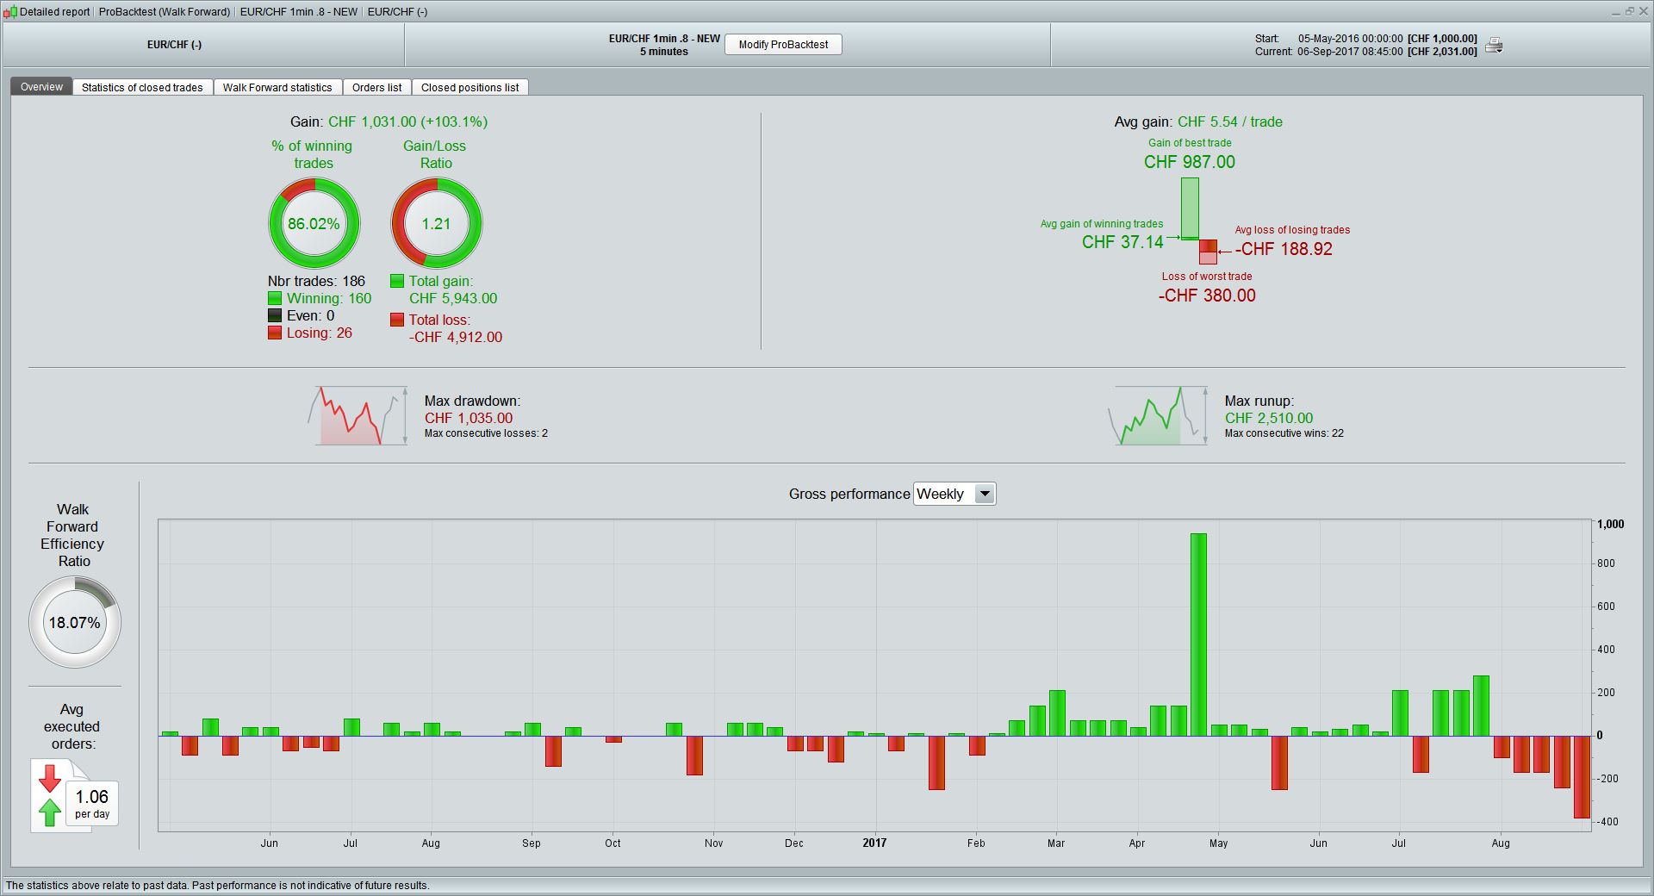The width and height of the screenshot is (1654, 896).
Task: Click the Walk Forward Efficiency 18.07% gauge
Action: (75, 622)
